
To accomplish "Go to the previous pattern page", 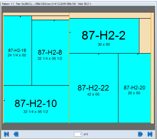I will pos(16,134).
